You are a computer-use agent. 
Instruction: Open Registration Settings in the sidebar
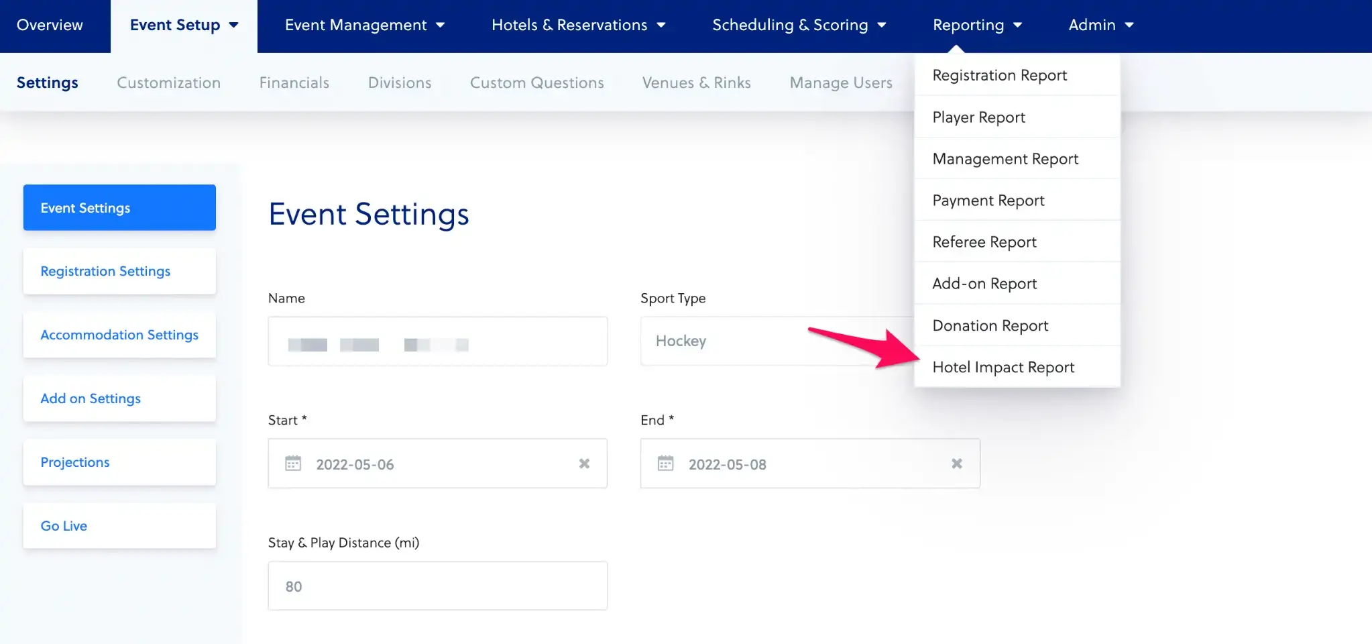point(119,271)
